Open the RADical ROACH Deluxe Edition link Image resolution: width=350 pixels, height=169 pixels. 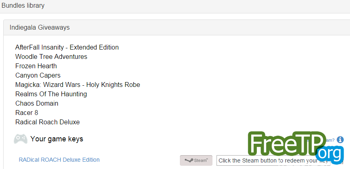pos(59,160)
